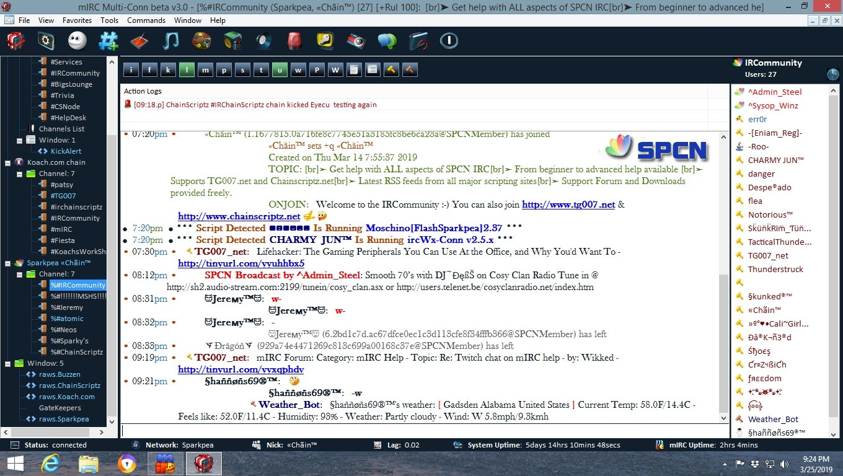Screen dimensions: 843x476
Task: Open the color palette toolbar icon
Action: [201, 41]
